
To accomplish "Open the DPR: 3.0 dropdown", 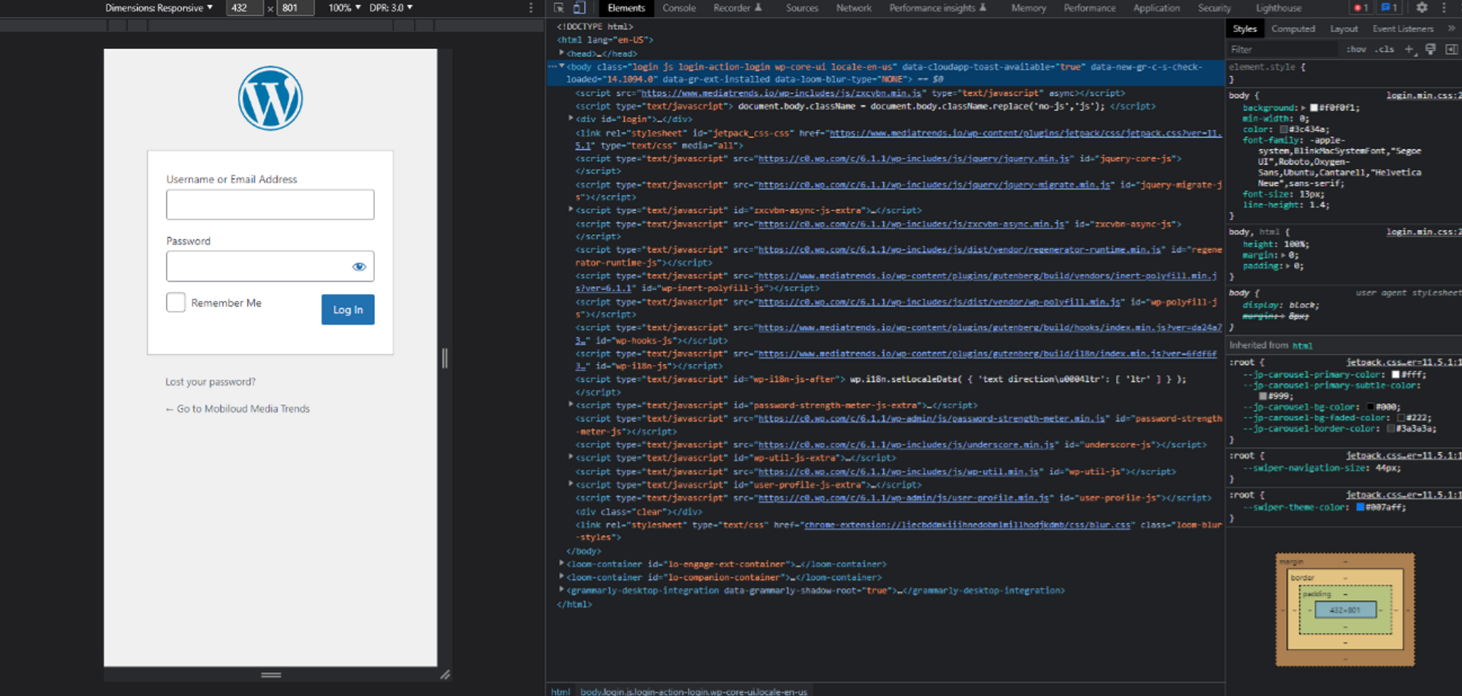I will (391, 8).
